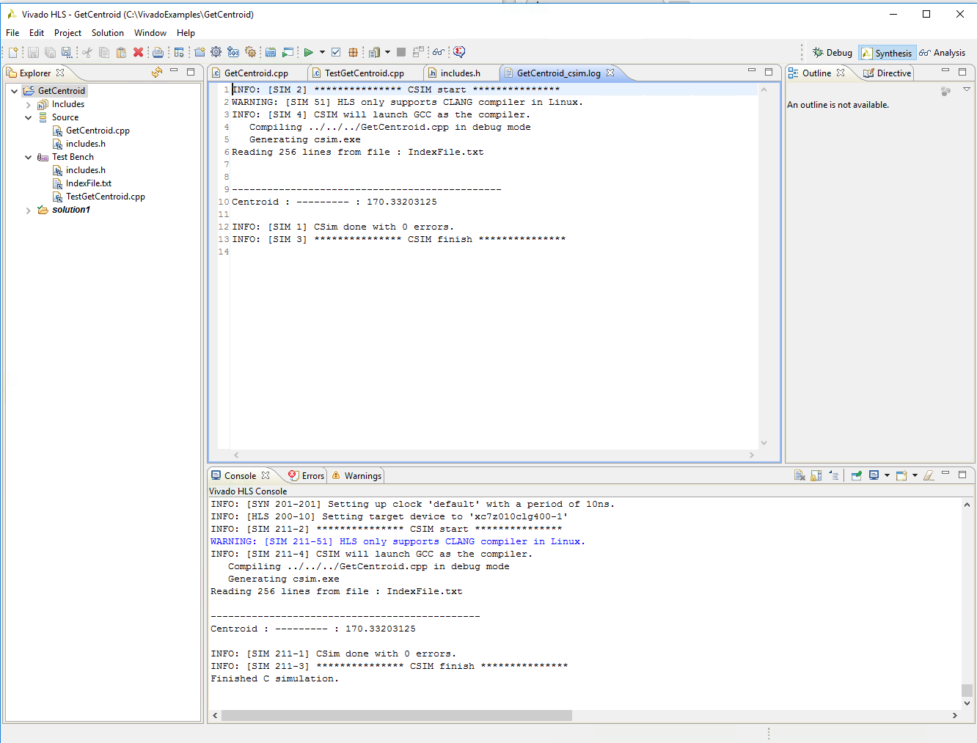The image size is (977, 743).
Task: Open the File menu
Action: coord(12,33)
